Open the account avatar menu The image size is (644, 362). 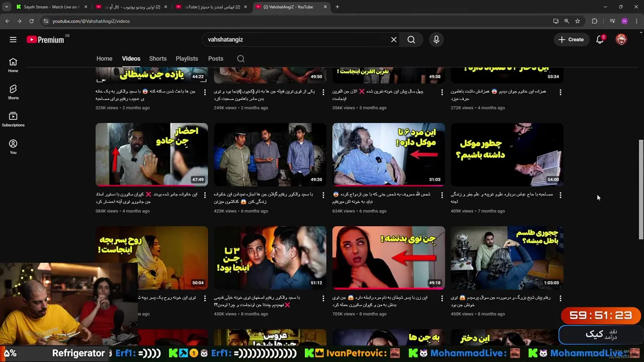tap(621, 40)
